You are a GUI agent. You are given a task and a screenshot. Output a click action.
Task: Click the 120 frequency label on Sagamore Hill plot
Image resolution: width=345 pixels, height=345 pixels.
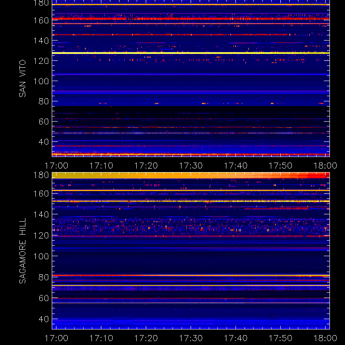pos(41,235)
